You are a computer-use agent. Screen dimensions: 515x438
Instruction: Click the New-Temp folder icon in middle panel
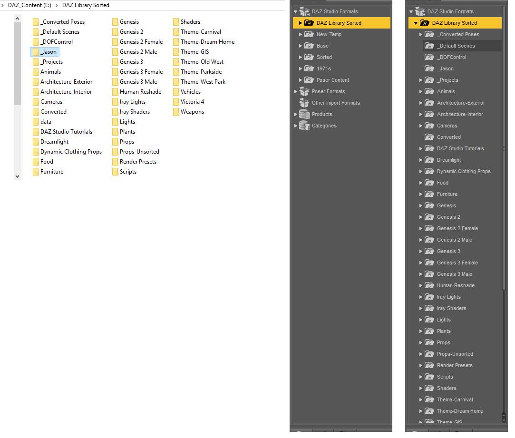309,34
